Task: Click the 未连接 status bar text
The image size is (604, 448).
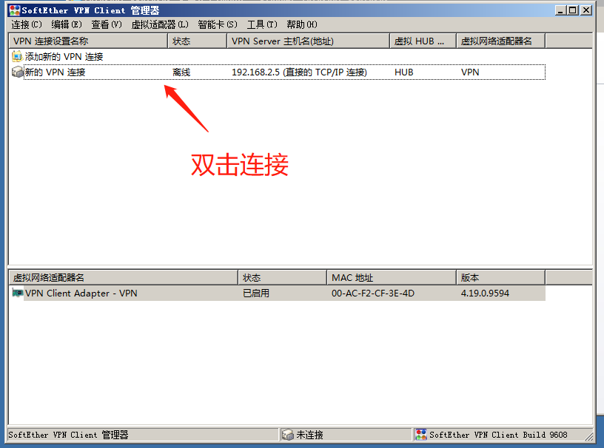Action: click(309, 435)
